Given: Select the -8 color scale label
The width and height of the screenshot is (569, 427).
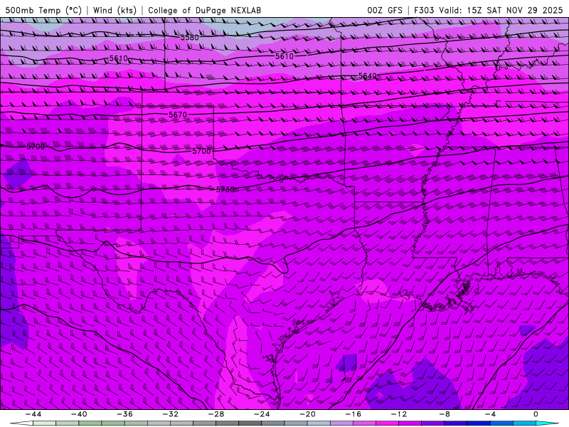Looking at the screenshot, I should 445,414.
